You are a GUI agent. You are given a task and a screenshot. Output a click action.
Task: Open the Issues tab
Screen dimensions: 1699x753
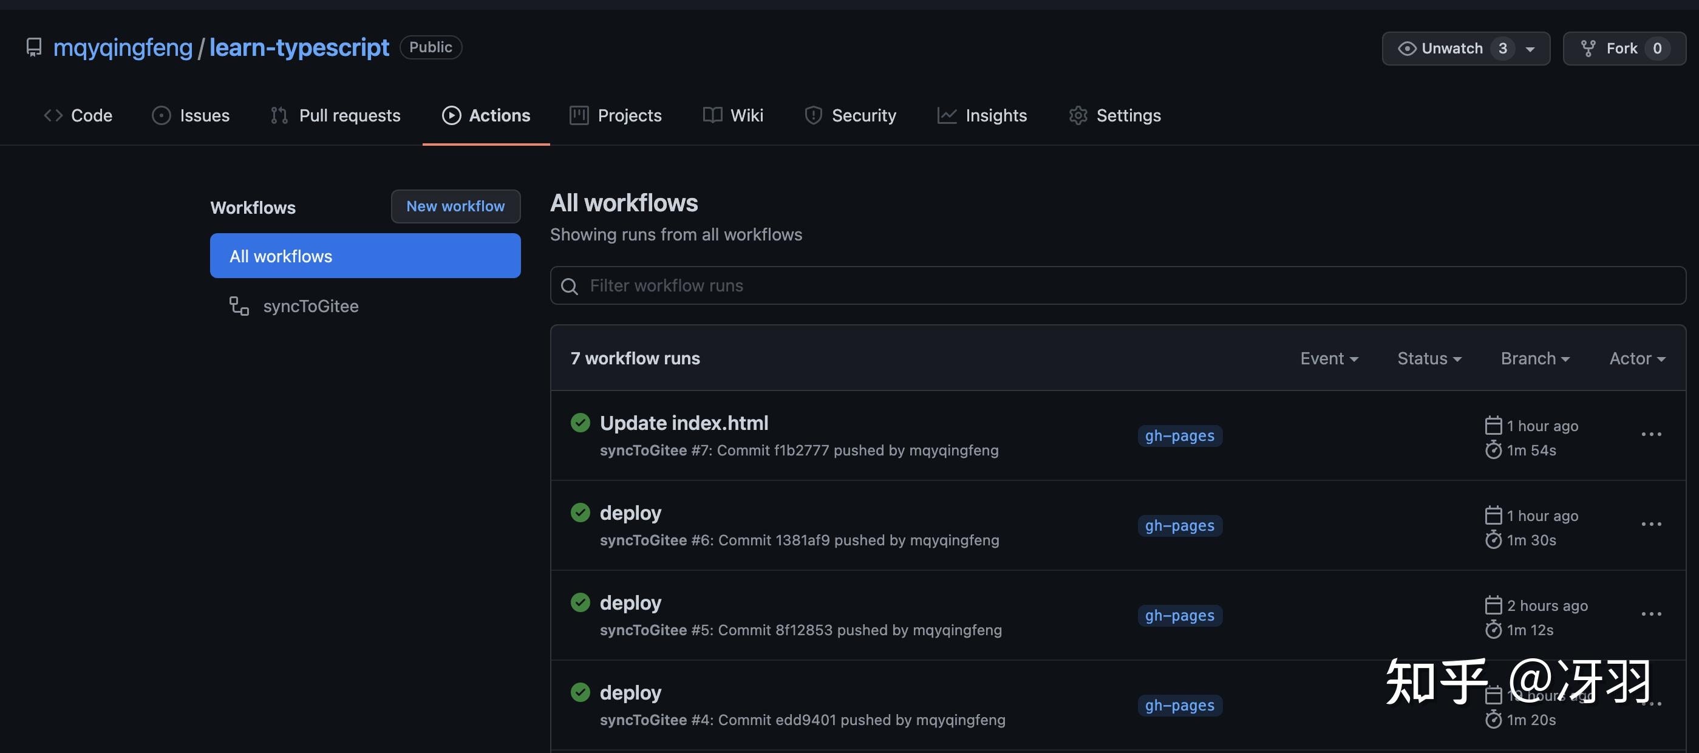coord(191,115)
